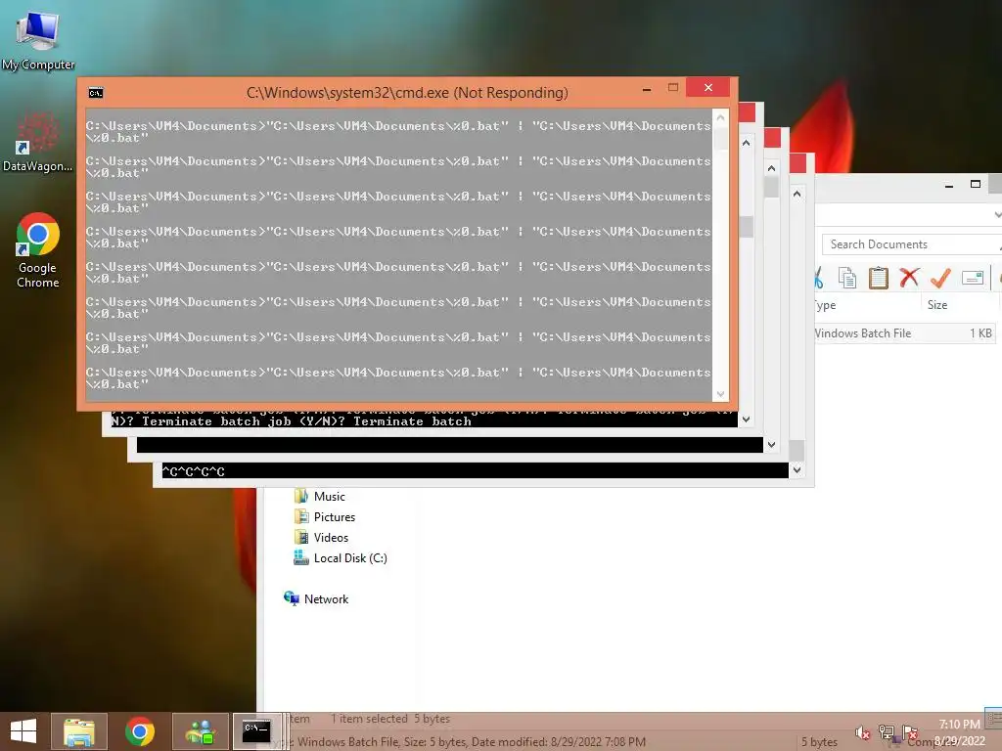Click the orange checkmark icon in Explorer toolbar
Image resolution: width=1002 pixels, height=751 pixels.
coord(940,278)
